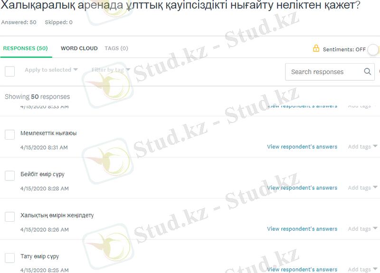The image size is (380, 273).
Task: Open Add tags for 8:31 AM response
Action: click(362, 147)
